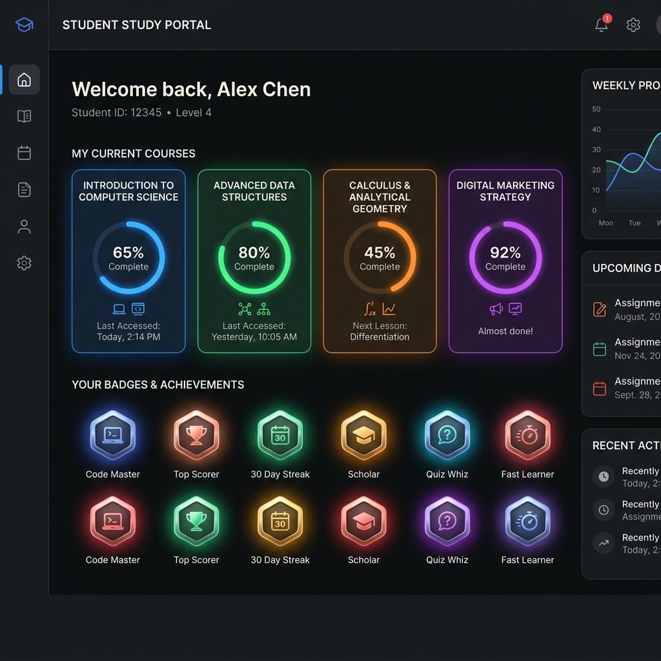Image resolution: width=661 pixels, height=661 pixels.
Task: Open the sidebar settings gear
Action: 24,263
